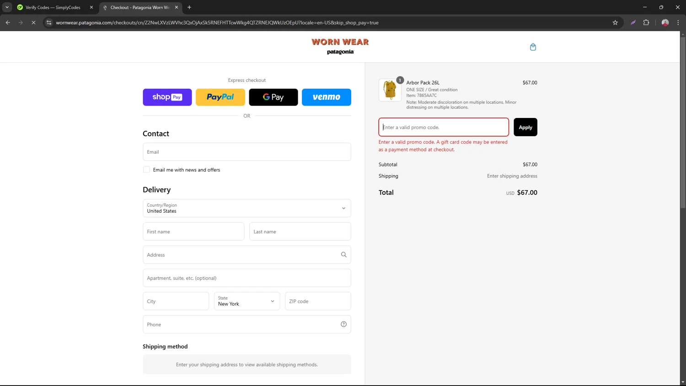This screenshot has width=686, height=386.
Task: Pay with Google Pay button
Action: click(x=273, y=97)
